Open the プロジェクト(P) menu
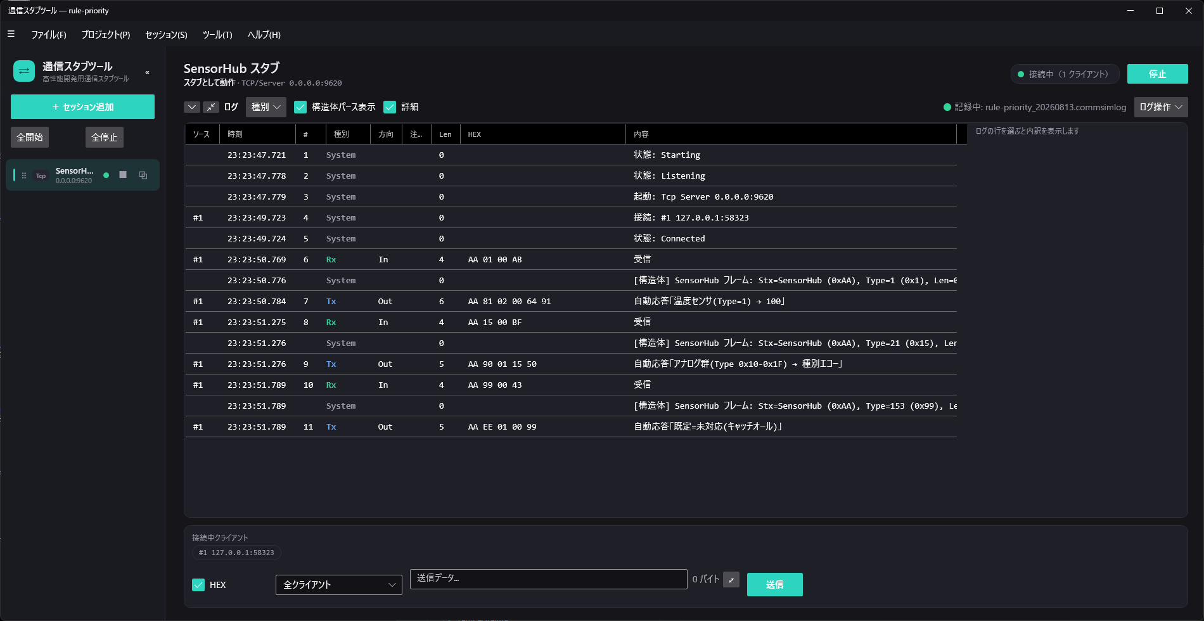The image size is (1204, 621). (106, 35)
